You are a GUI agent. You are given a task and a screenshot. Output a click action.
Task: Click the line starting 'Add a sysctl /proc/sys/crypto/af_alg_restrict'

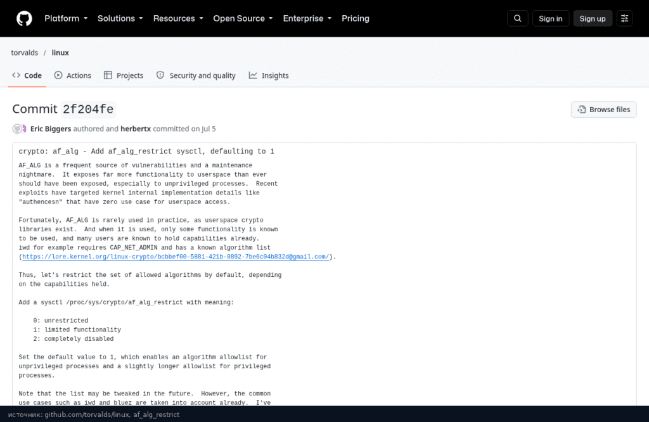(126, 302)
